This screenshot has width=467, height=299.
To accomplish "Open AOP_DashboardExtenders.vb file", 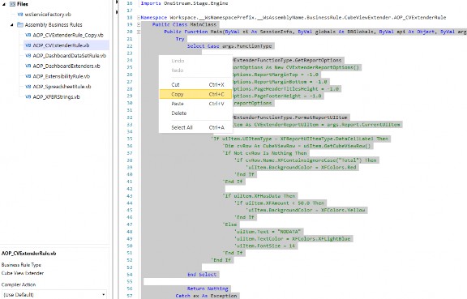I will point(66,66).
